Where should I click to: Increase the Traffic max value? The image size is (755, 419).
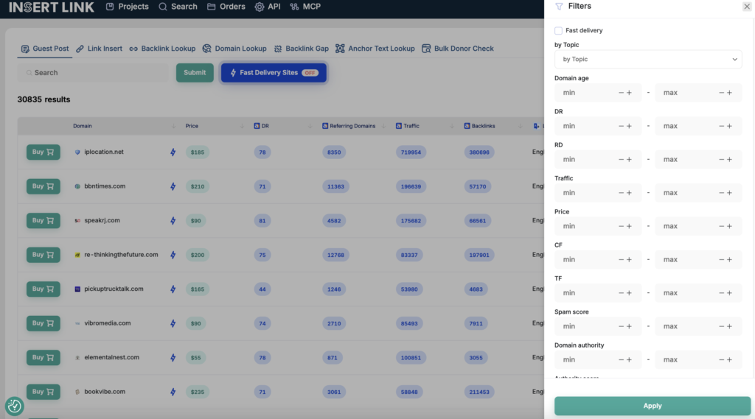729,193
